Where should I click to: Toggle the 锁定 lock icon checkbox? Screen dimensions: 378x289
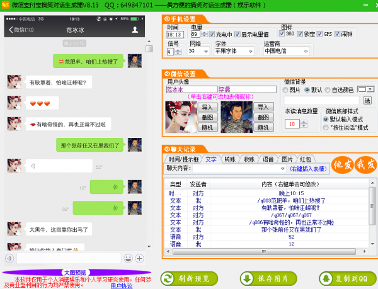click(x=300, y=34)
